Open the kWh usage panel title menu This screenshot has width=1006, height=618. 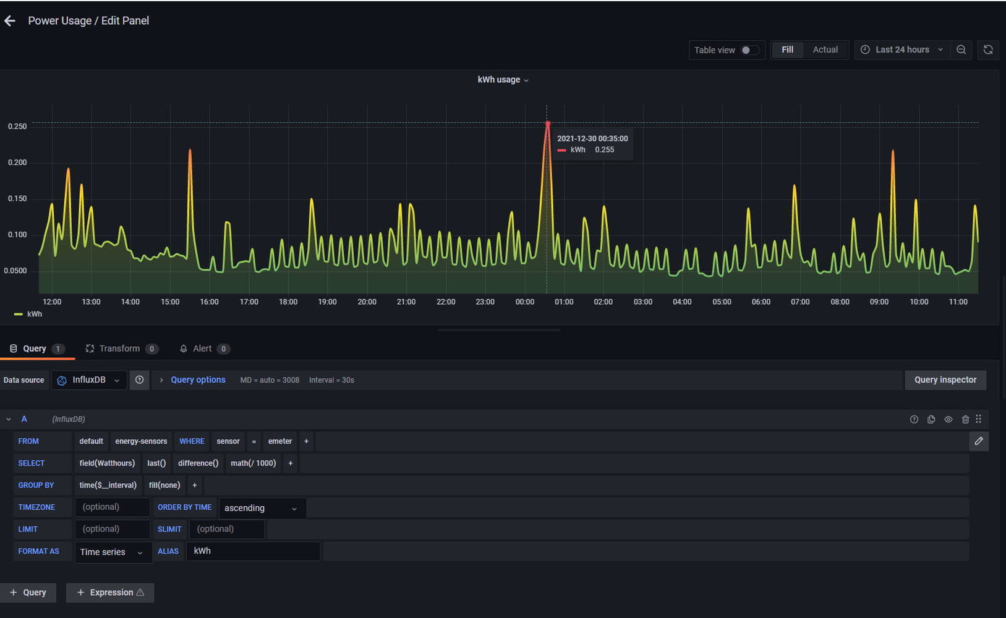point(503,80)
